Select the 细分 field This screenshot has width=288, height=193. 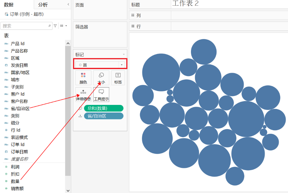[x=15, y=123]
